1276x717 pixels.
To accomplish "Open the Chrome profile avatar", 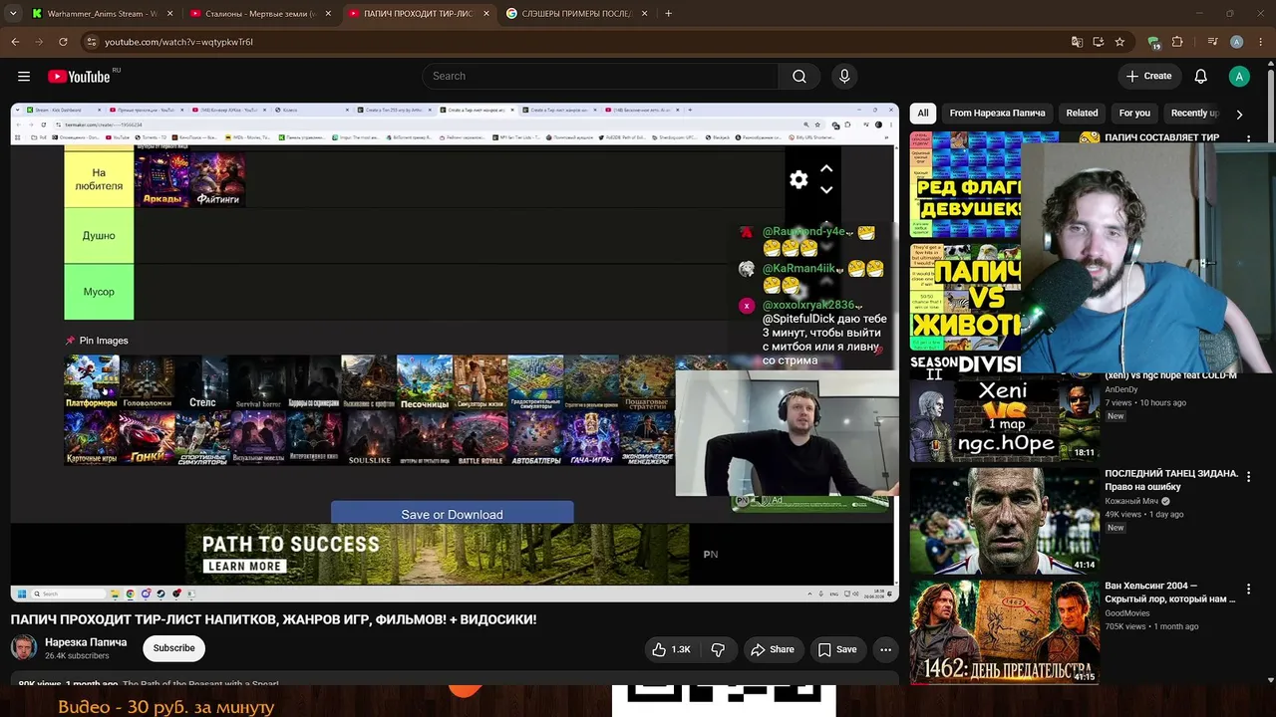I will pos(1236,42).
